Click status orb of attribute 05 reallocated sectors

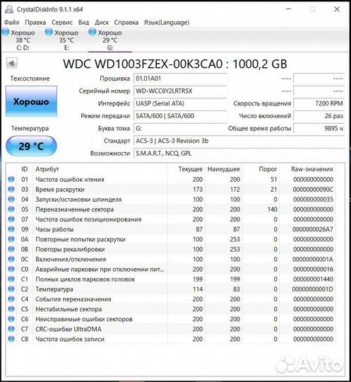(11, 209)
